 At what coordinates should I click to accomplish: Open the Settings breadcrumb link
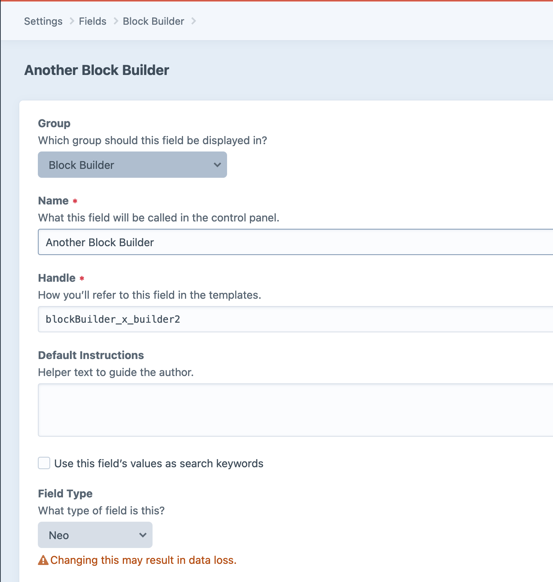43,21
